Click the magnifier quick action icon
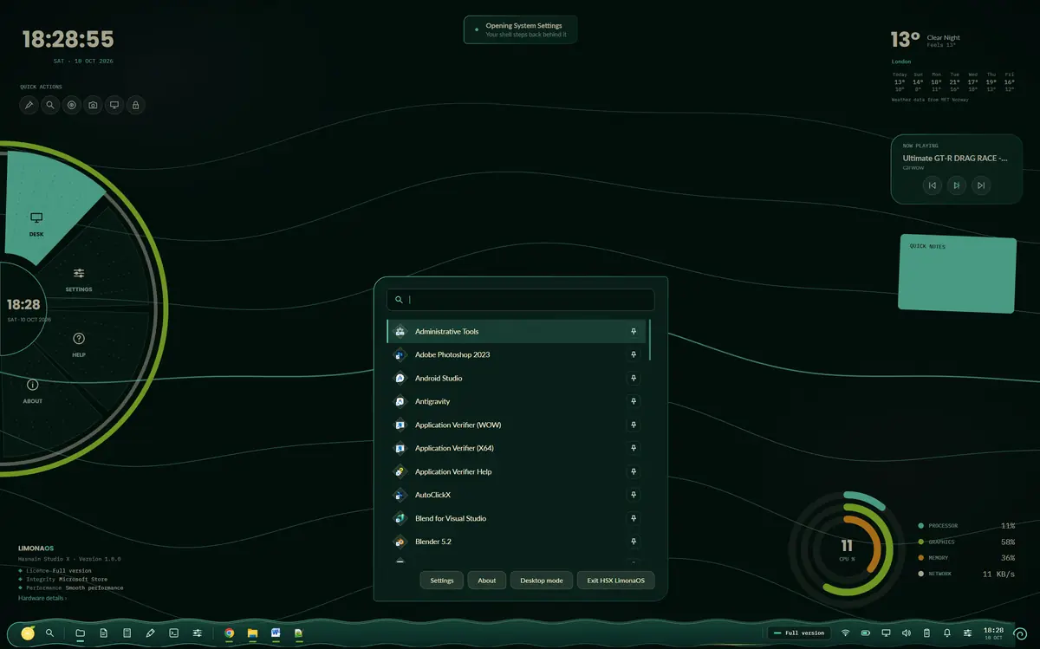 click(50, 105)
